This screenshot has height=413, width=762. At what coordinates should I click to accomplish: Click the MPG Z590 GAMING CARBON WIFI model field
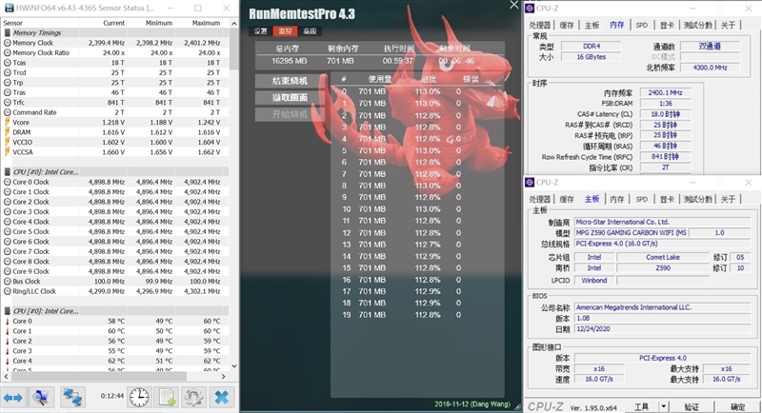tap(631, 233)
